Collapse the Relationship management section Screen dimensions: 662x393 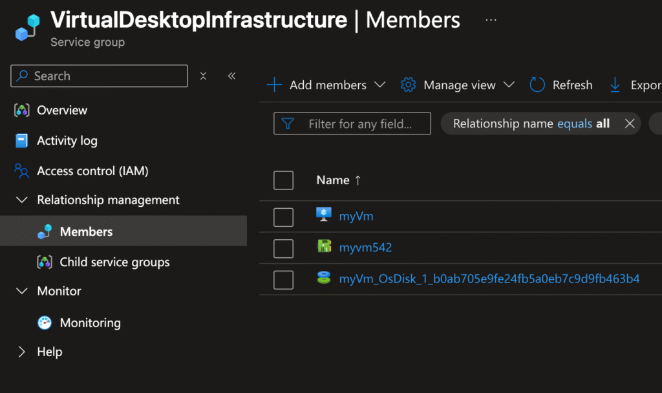22,200
